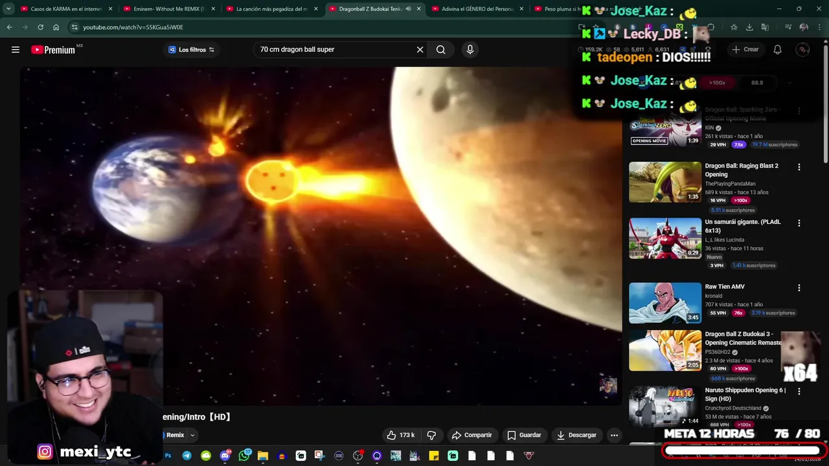Open more actions menu beside Descargar
The width and height of the screenshot is (829, 466).
614,435
